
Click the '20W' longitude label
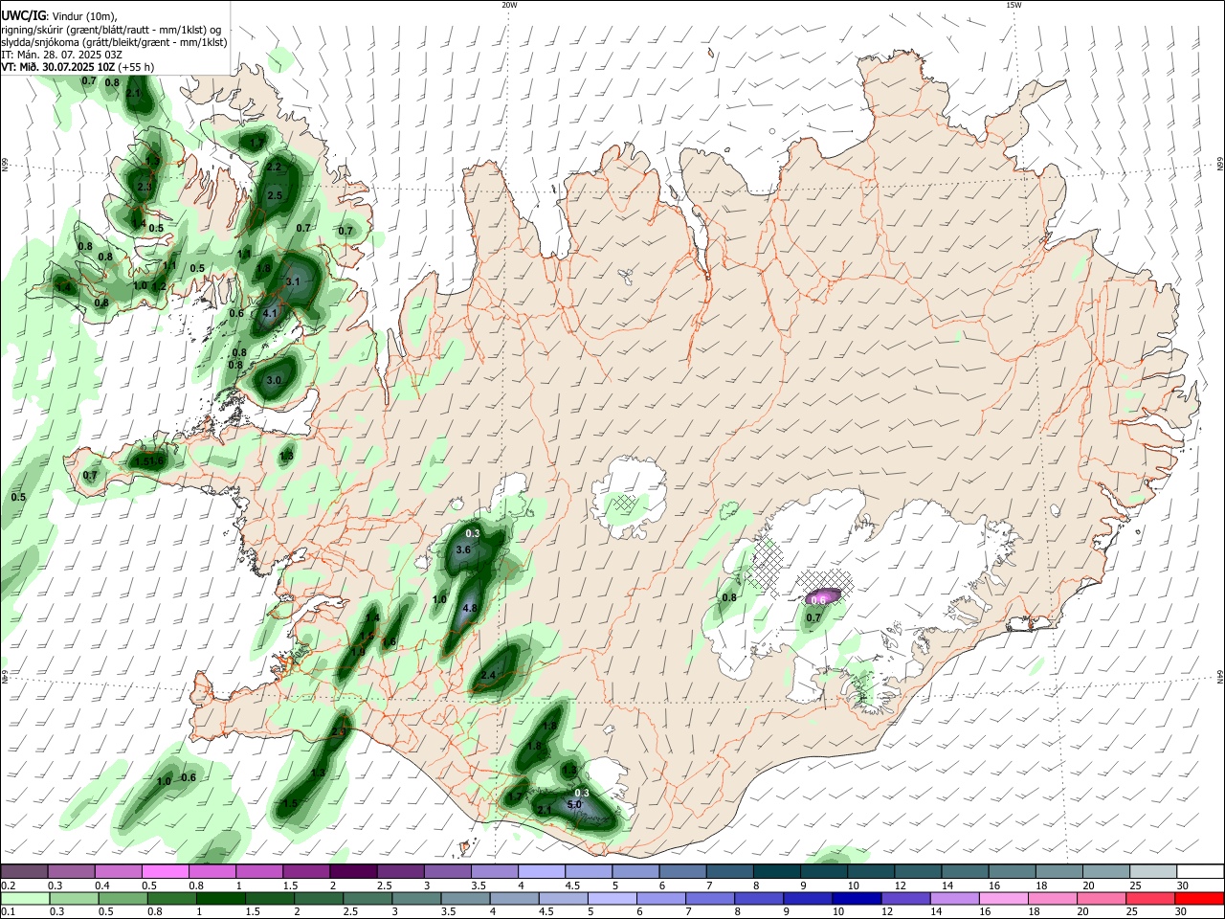[509, 5]
